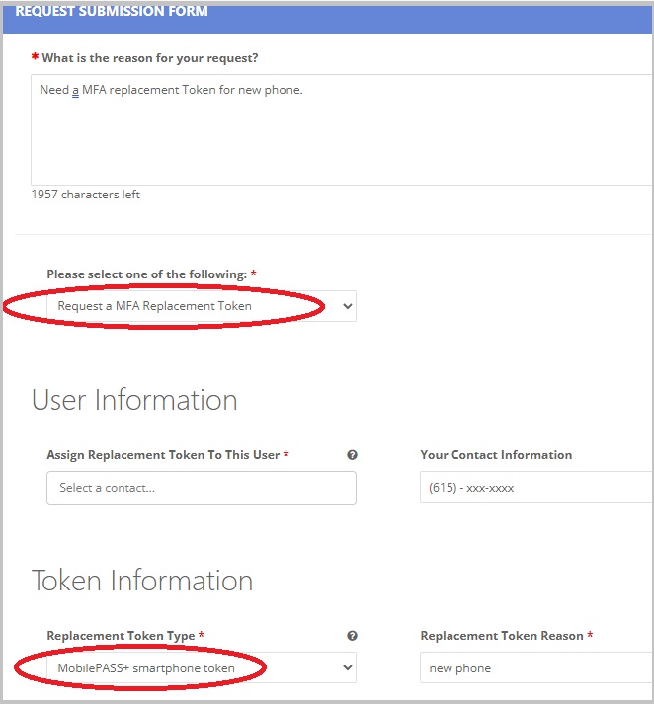
Task: Click the 'Replacement Token Type' label
Action: tap(121, 636)
